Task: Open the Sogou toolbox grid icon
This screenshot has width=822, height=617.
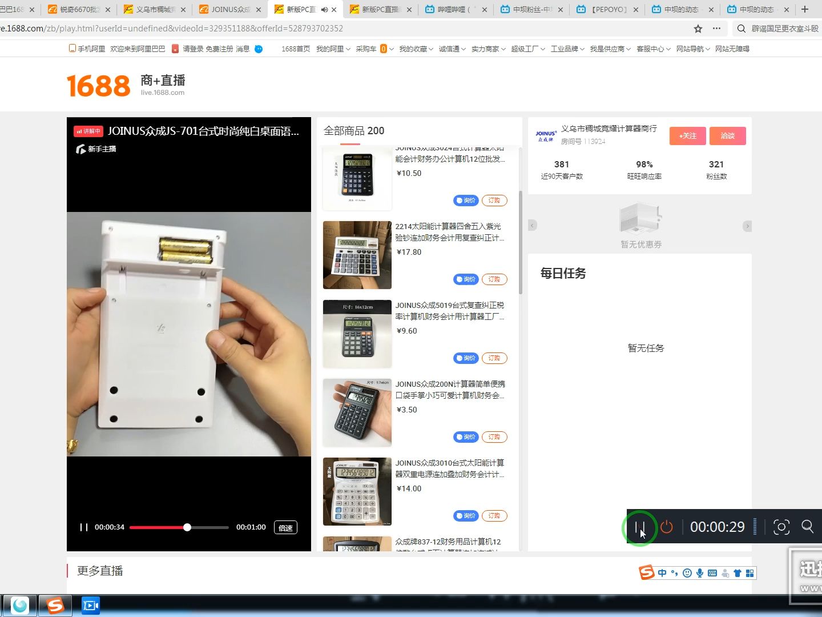Action: (750, 573)
